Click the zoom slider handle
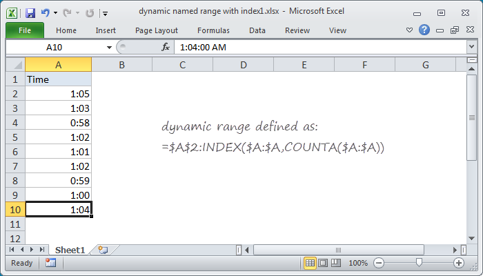The image size is (483, 276). 419,263
